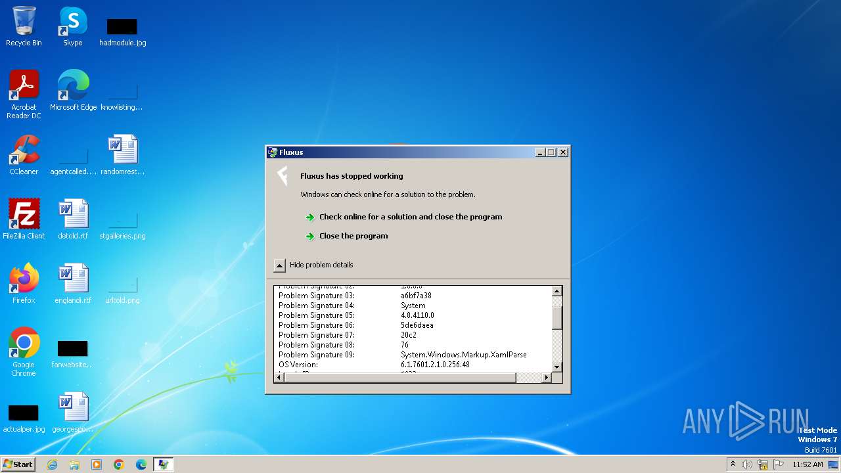
Task: Select the knowlisting file on desktop
Action: (x=122, y=97)
